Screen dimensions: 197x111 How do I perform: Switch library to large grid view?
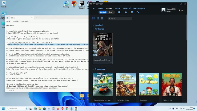pyautogui.click(x=94, y=18)
